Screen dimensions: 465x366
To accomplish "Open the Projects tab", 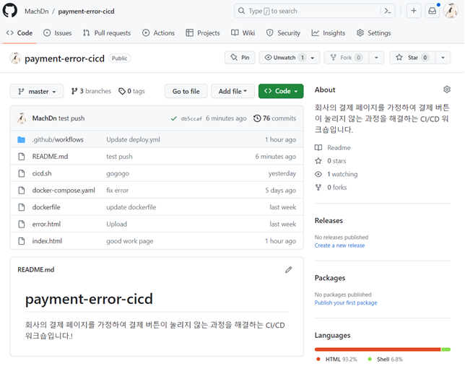I will click(203, 33).
